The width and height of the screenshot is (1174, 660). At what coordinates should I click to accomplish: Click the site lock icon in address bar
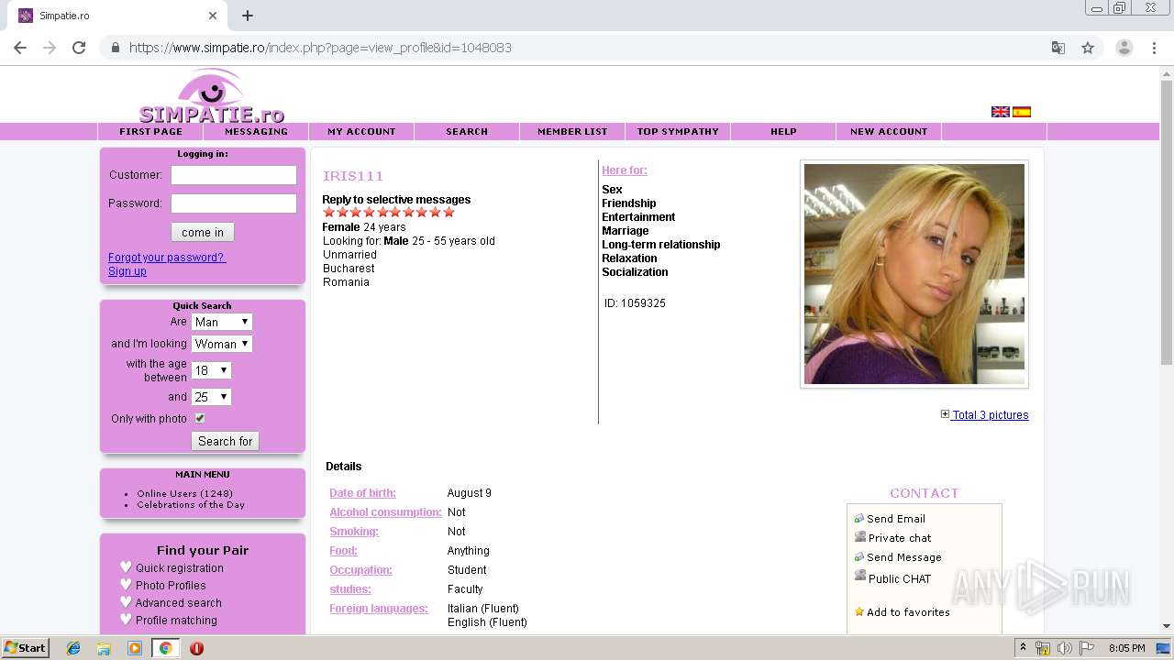coord(116,48)
